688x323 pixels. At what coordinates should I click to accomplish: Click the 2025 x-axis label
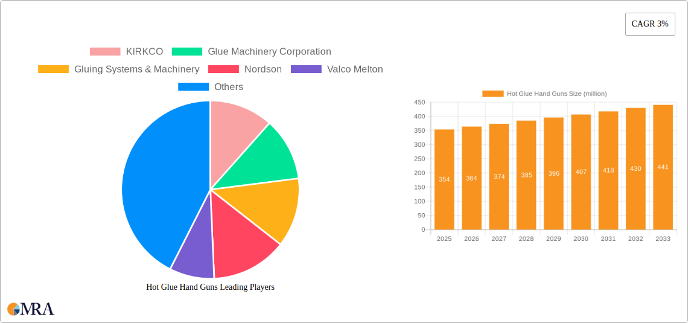(444, 238)
